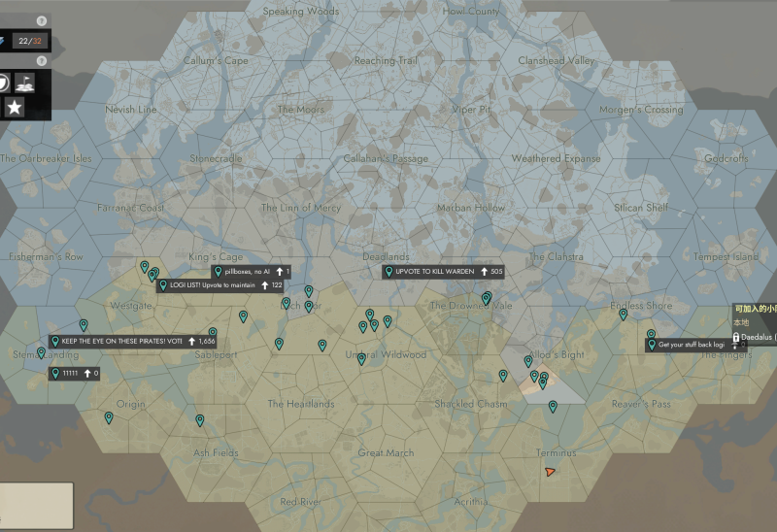The width and height of the screenshot is (777, 532).
Task: Select the Godcrofts region label
Action: pos(726,158)
